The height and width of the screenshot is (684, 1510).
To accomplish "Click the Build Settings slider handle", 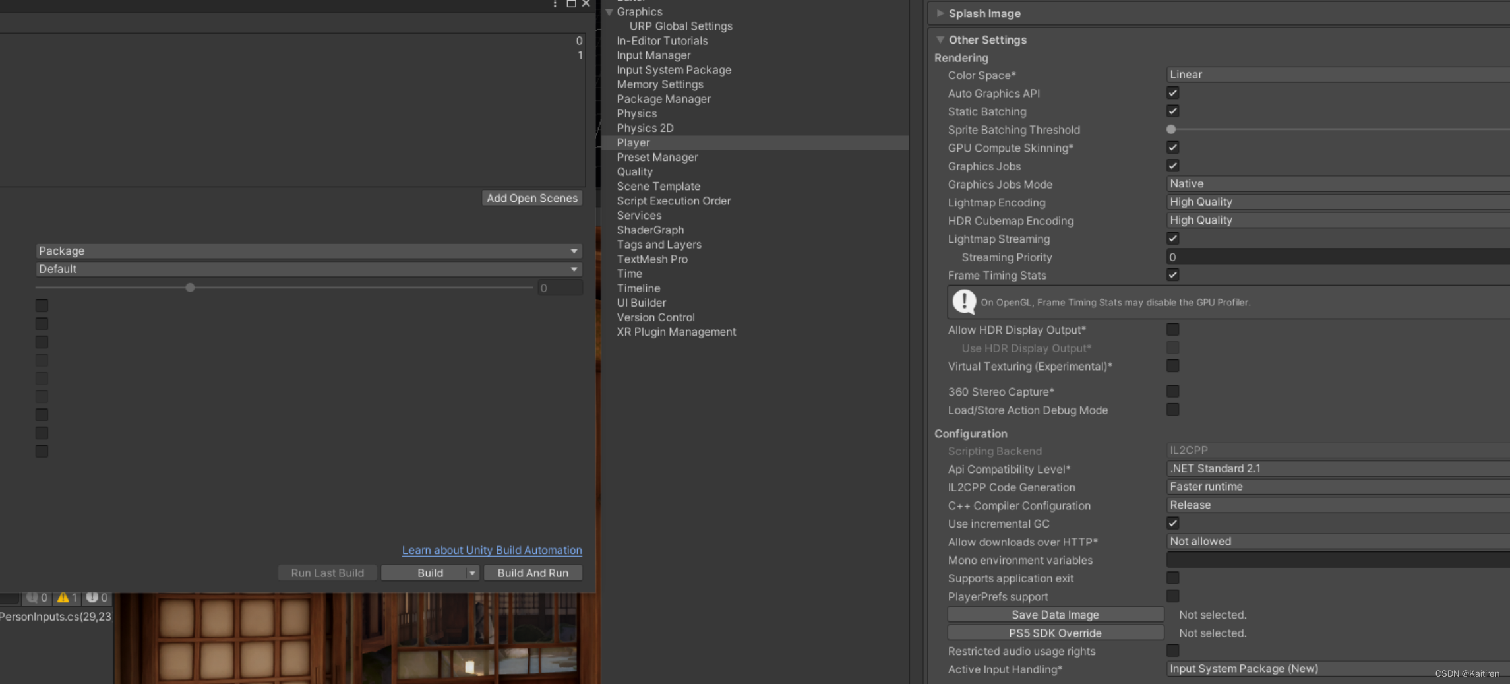I will (x=190, y=288).
